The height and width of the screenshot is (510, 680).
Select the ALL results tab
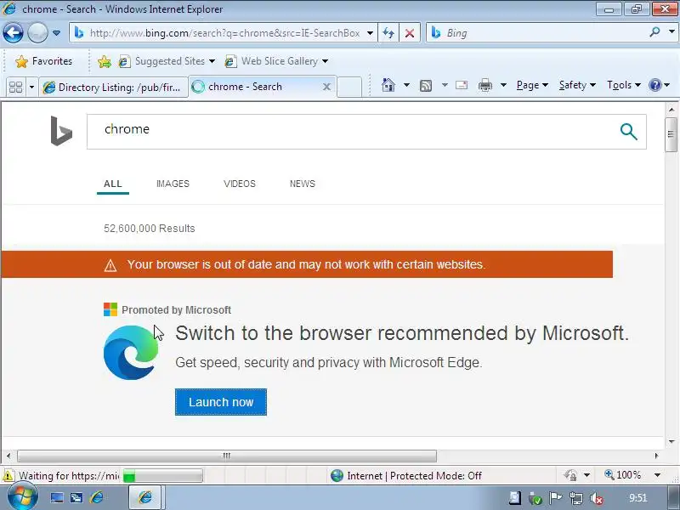[113, 184]
